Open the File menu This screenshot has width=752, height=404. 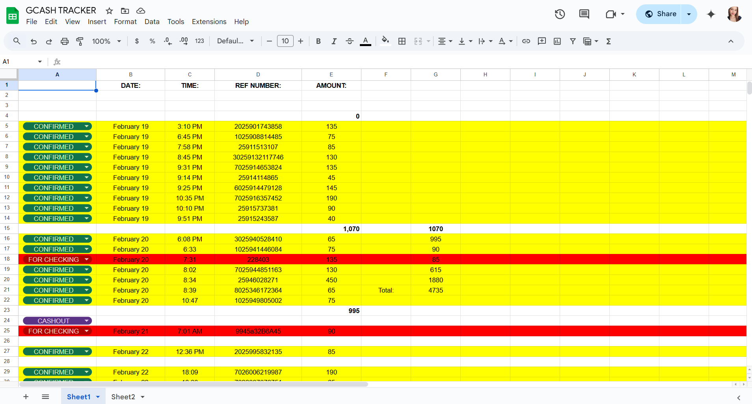pyautogui.click(x=32, y=22)
